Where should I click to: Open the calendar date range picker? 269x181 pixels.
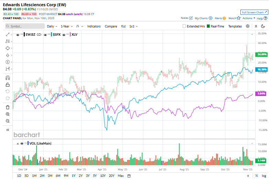pyautogui.click(x=129, y=176)
